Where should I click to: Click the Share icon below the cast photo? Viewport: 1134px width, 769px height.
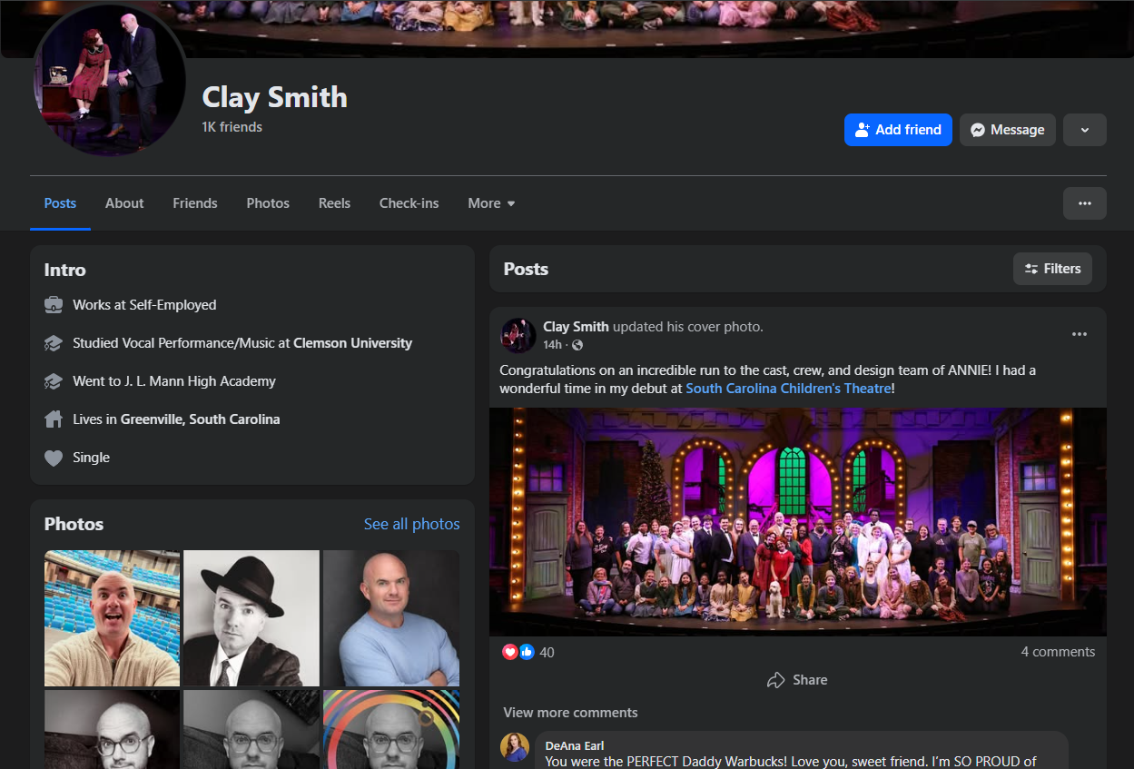tap(776, 679)
